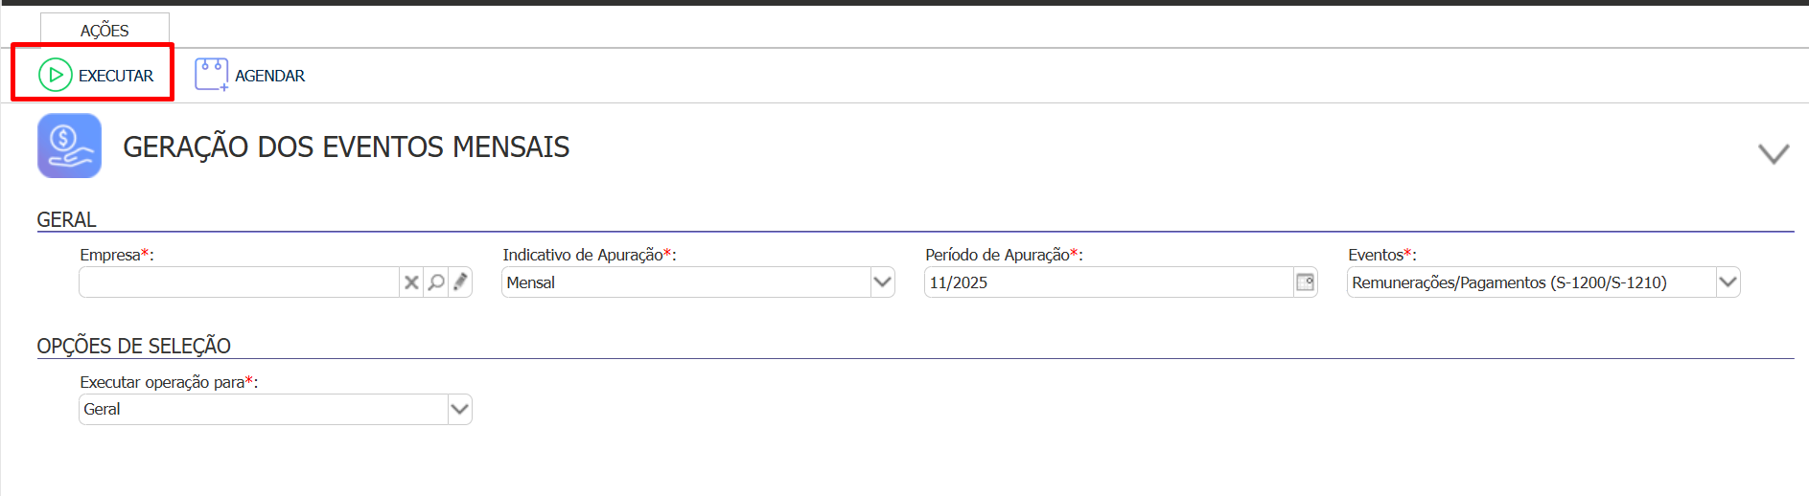Image resolution: width=1809 pixels, height=496 pixels.
Task: Collapse the panel using the right chevron
Action: (x=1773, y=153)
